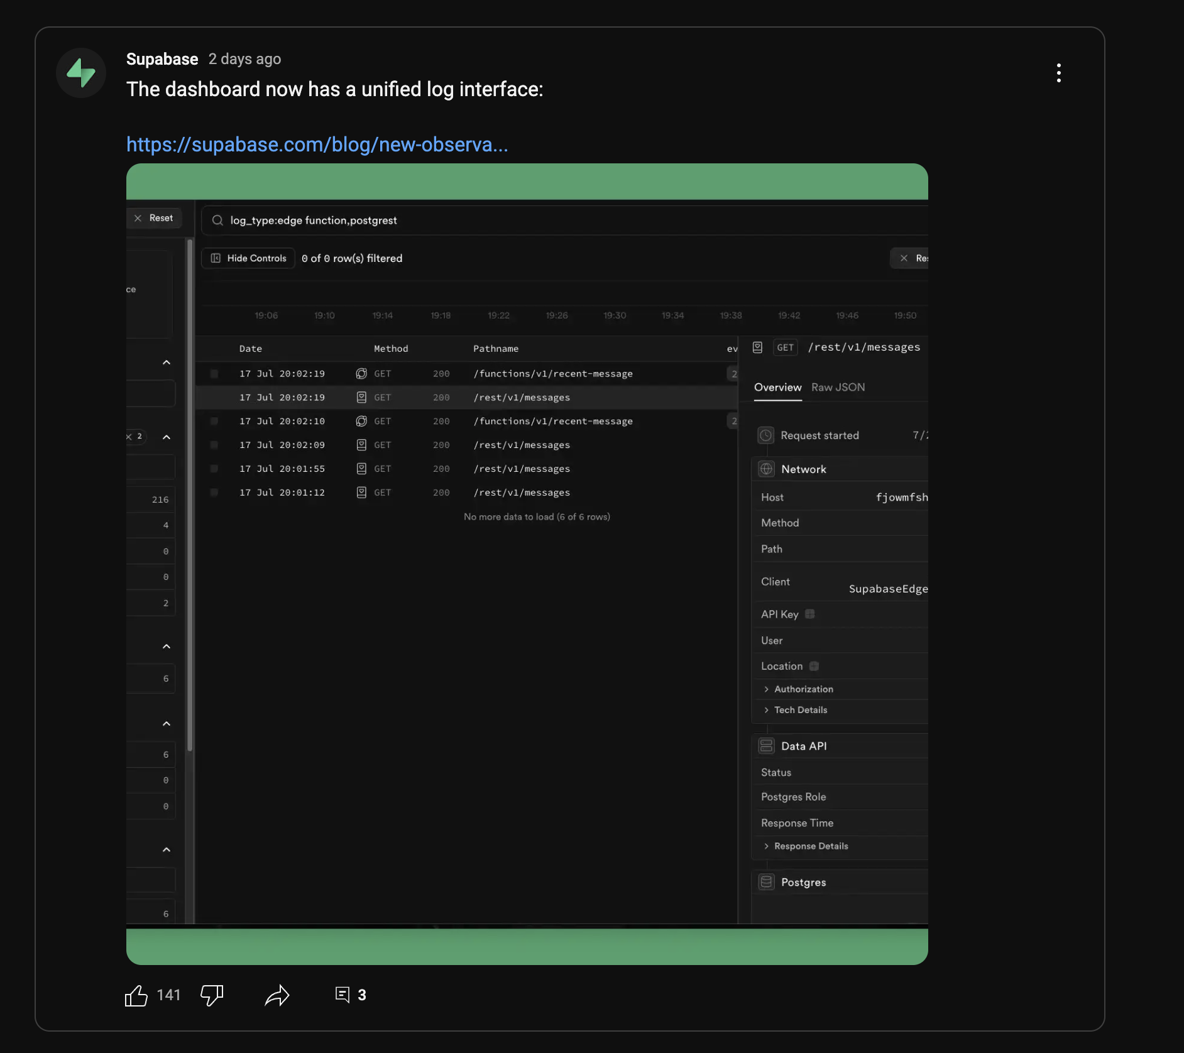Collapse the sidebar group chevron above 6, 0, 0 counts
The image size is (1184, 1053).
[167, 724]
